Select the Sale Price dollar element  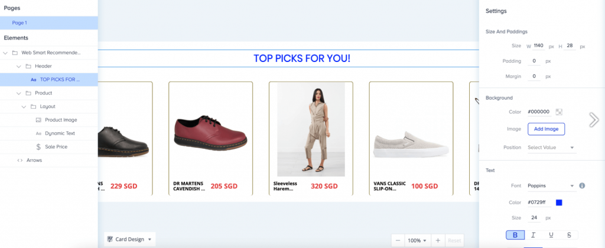click(56, 146)
